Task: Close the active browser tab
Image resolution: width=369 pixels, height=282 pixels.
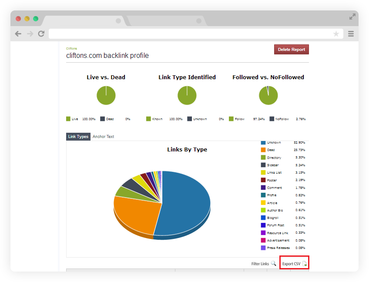Action: tap(118, 21)
